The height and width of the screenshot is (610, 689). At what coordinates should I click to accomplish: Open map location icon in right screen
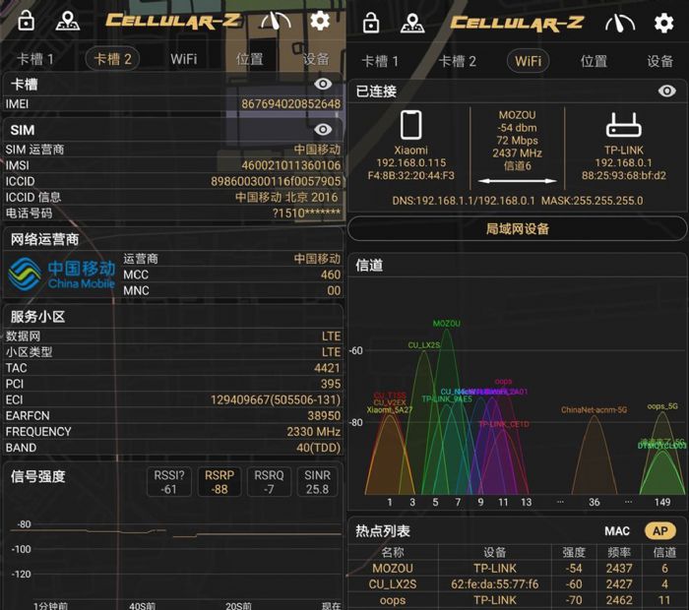pos(412,23)
